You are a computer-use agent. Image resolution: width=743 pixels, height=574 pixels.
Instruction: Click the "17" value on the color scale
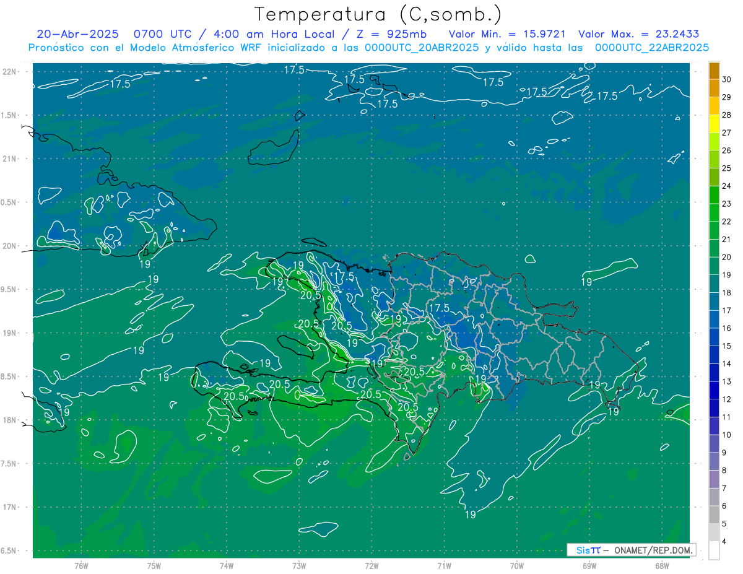[x=727, y=310]
